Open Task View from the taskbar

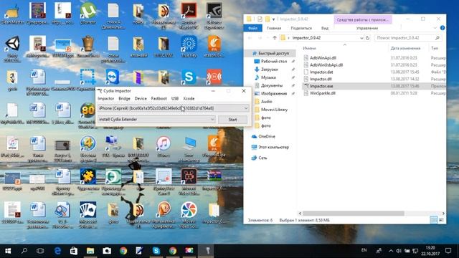[40, 251]
